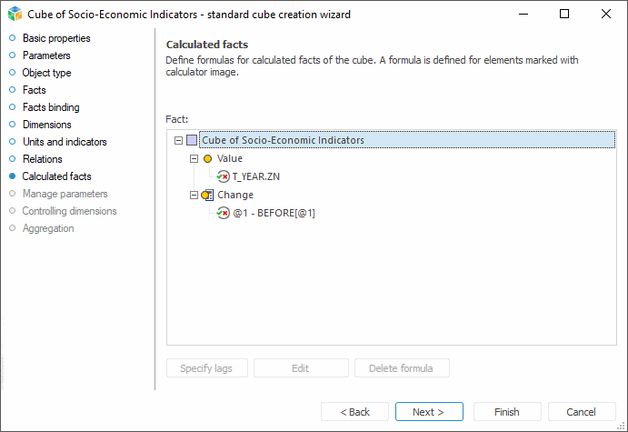Image resolution: width=628 pixels, height=432 pixels.
Task: Click the Object type step bullet
Action: pyautogui.click(x=12, y=73)
